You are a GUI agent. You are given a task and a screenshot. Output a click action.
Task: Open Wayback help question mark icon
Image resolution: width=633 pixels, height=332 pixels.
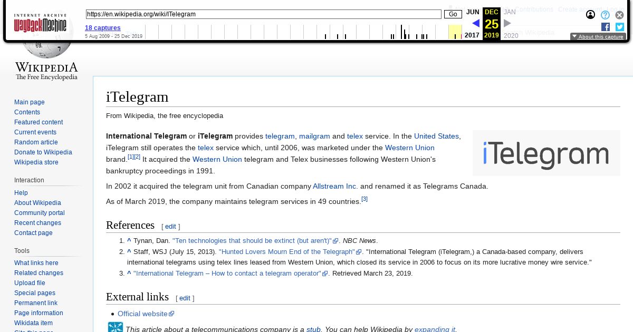pos(605,15)
